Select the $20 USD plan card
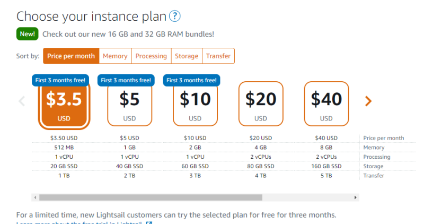Image resolution: width=424 pixels, height=224 pixels. (x=261, y=104)
